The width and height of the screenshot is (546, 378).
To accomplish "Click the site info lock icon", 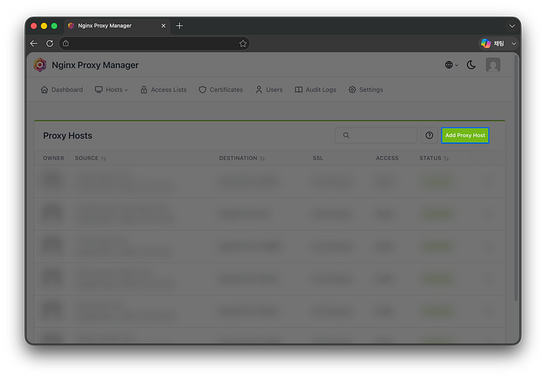I will click(66, 43).
